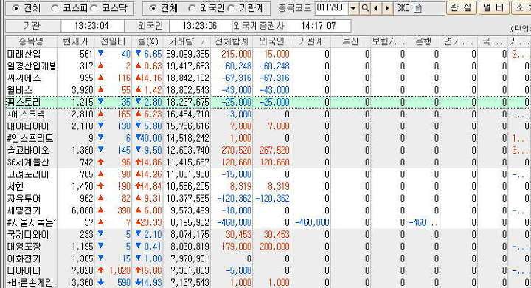Click the 투신 column header
Screen dimensions: 531x288
point(350,42)
